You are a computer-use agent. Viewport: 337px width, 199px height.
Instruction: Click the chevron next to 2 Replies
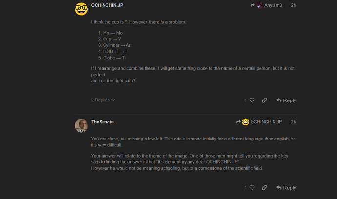coord(113,100)
